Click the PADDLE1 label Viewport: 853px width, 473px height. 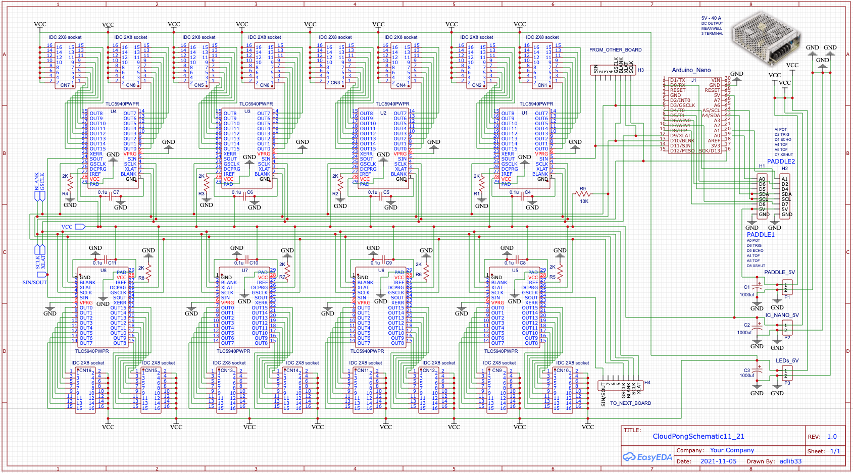761,235
